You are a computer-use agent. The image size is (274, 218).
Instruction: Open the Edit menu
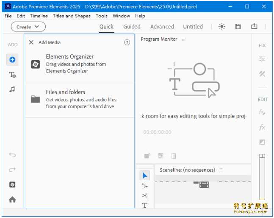[x=21, y=16]
